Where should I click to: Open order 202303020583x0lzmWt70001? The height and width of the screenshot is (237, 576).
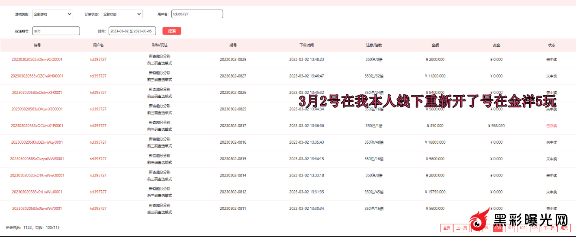click(x=37, y=209)
